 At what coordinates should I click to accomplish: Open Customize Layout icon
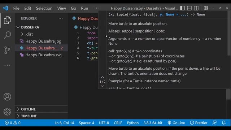coord(206,8)
